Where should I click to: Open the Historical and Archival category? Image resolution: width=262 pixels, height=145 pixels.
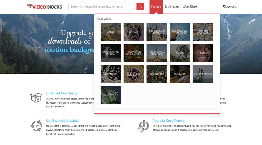[x=111, y=53]
